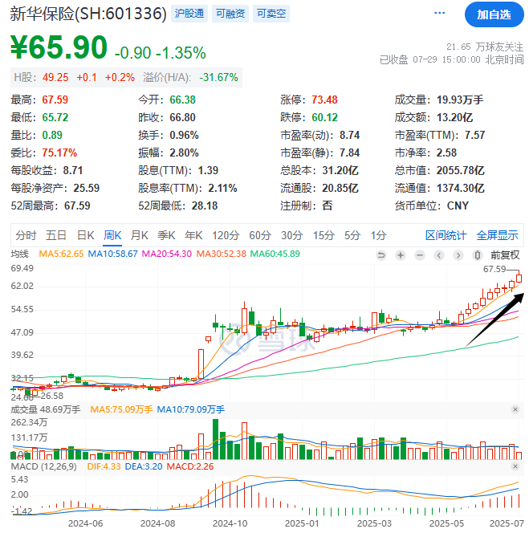Click the 加自选 add to watchlist button
The image size is (529, 533).
coord(494,14)
